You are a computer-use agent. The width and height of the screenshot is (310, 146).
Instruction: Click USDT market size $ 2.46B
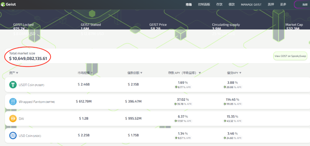(84, 84)
